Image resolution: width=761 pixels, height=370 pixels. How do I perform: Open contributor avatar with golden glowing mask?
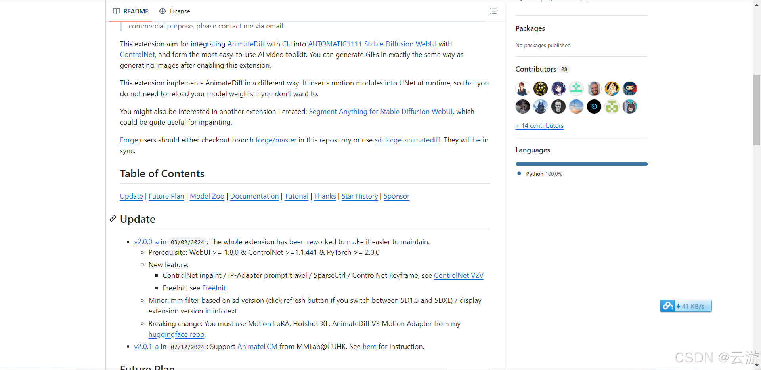click(541, 89)
